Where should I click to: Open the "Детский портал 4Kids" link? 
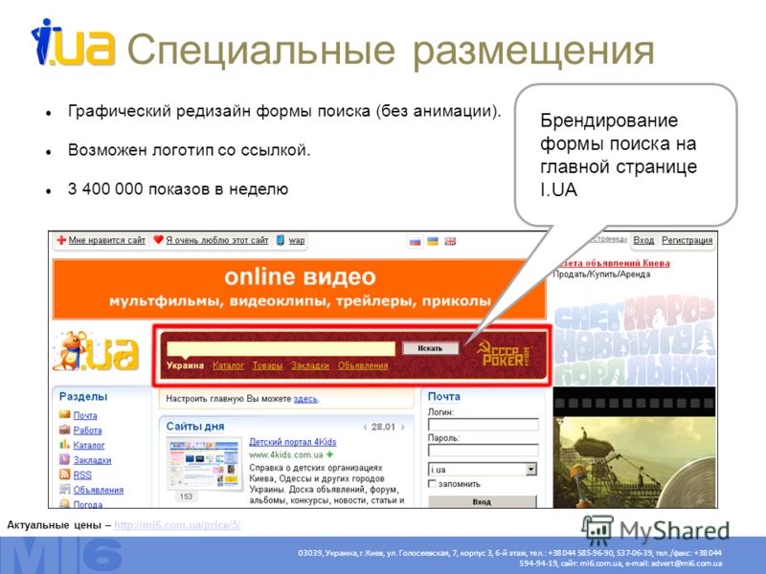click(293, 442)
